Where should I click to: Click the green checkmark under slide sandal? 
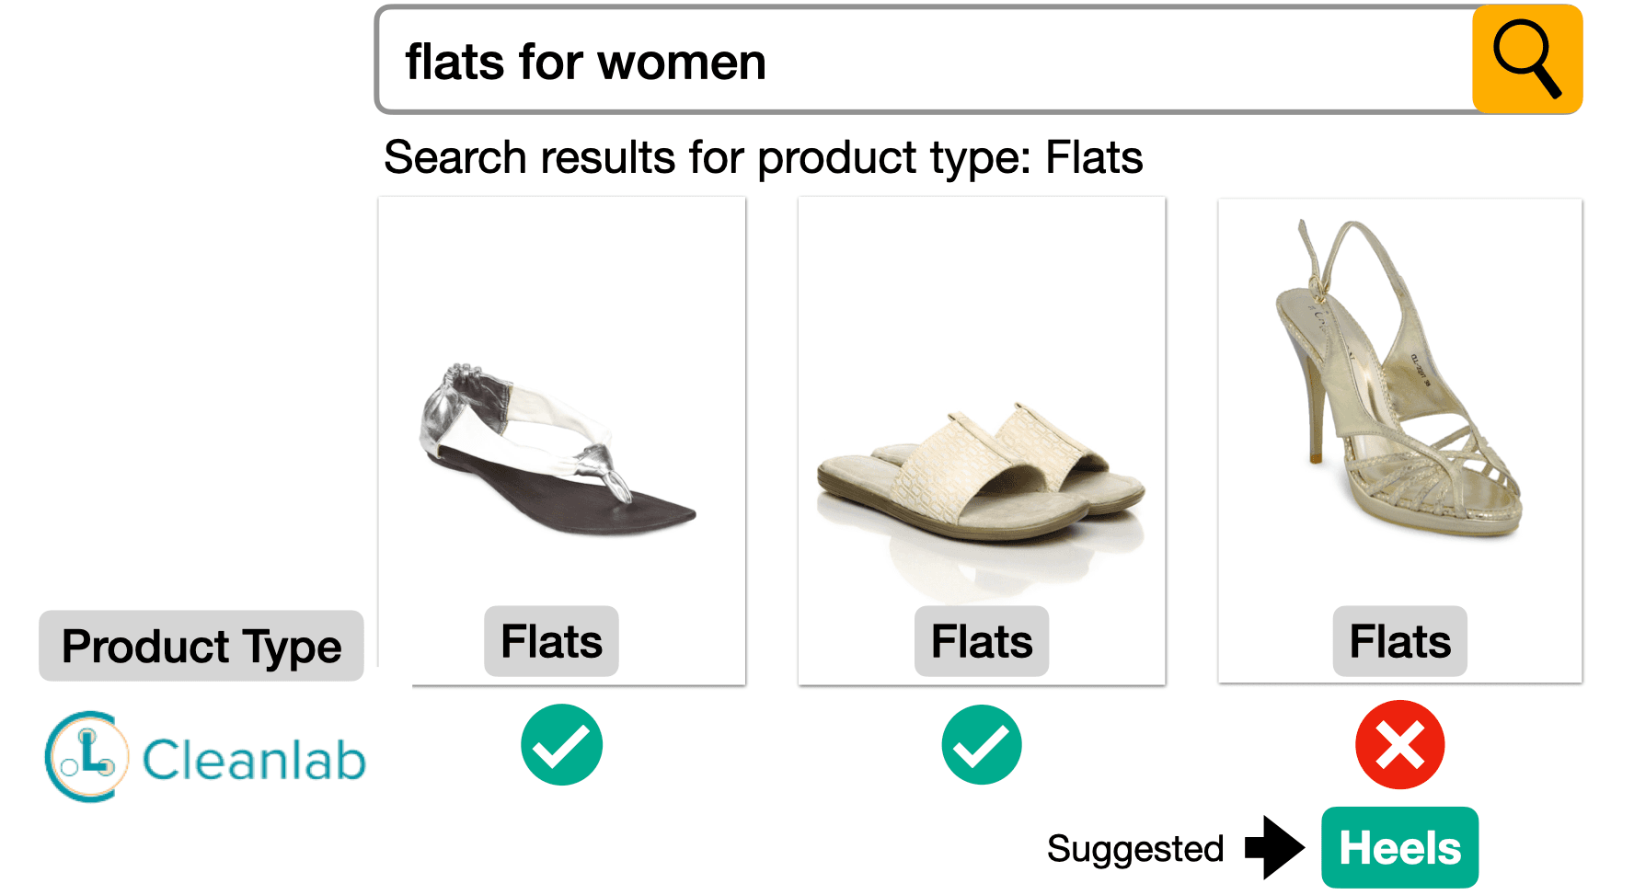[x=982, y=745]
